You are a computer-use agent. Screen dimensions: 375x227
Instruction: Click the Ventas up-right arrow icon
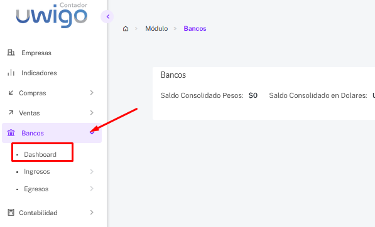pyautogui.click(x=11, y=112)
